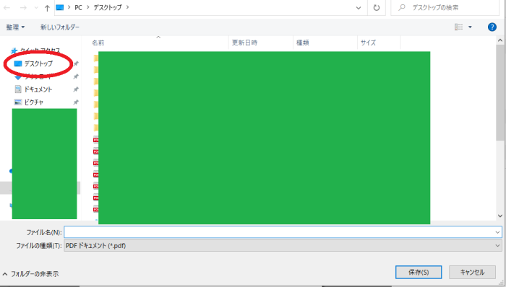This screenshot has height=287, width=506.
Task: Click the back navigation arrow
Action: click(x=7, y=8)
